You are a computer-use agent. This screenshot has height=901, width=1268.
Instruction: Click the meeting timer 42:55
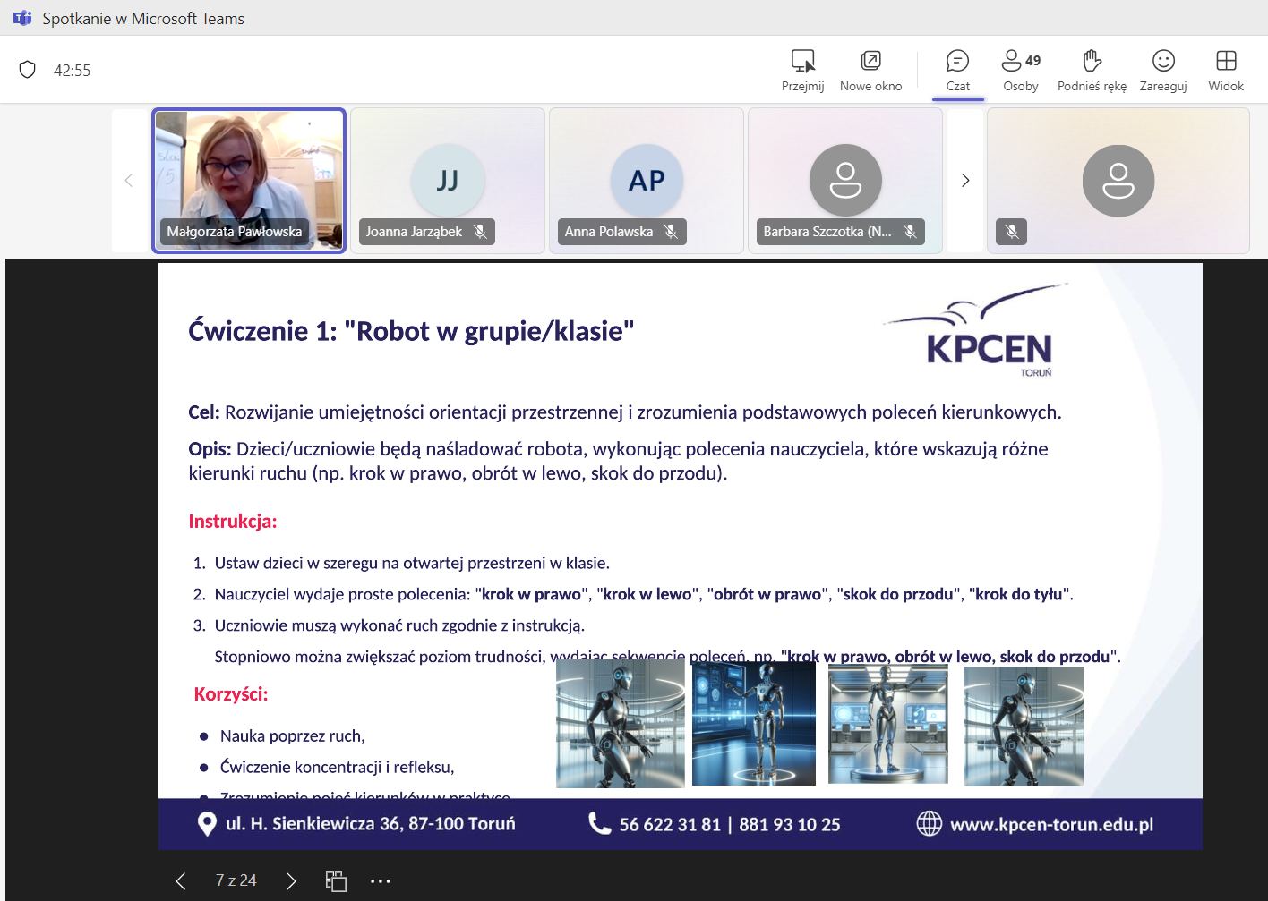(x=73, y=71)
